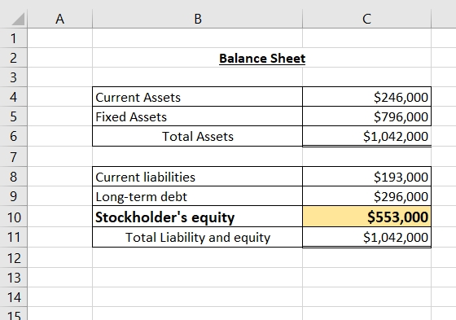
Task: Select row 10 header
Action: [13, 217]
